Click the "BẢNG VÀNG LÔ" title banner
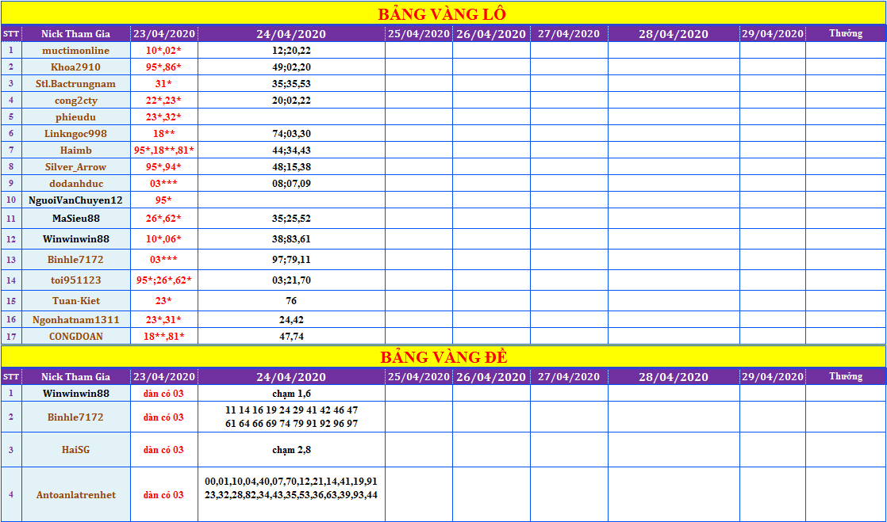Screen dimensions: 887x522 point(443,13)
